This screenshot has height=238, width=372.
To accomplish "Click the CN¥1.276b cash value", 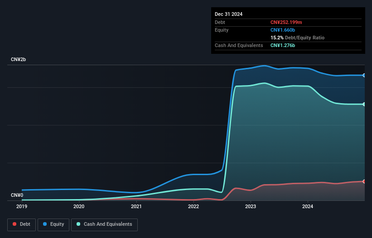I will tap(283, 45).
